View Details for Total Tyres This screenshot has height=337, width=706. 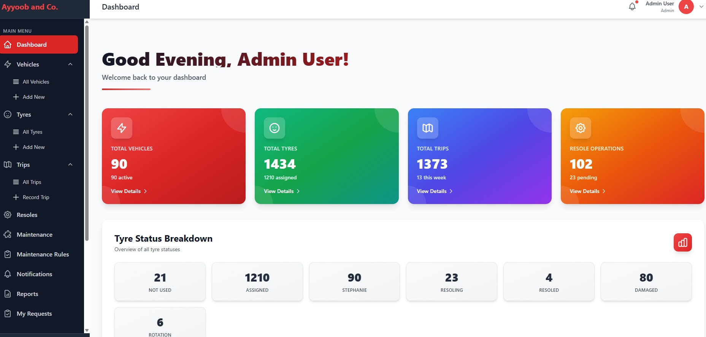pos(282,191)
